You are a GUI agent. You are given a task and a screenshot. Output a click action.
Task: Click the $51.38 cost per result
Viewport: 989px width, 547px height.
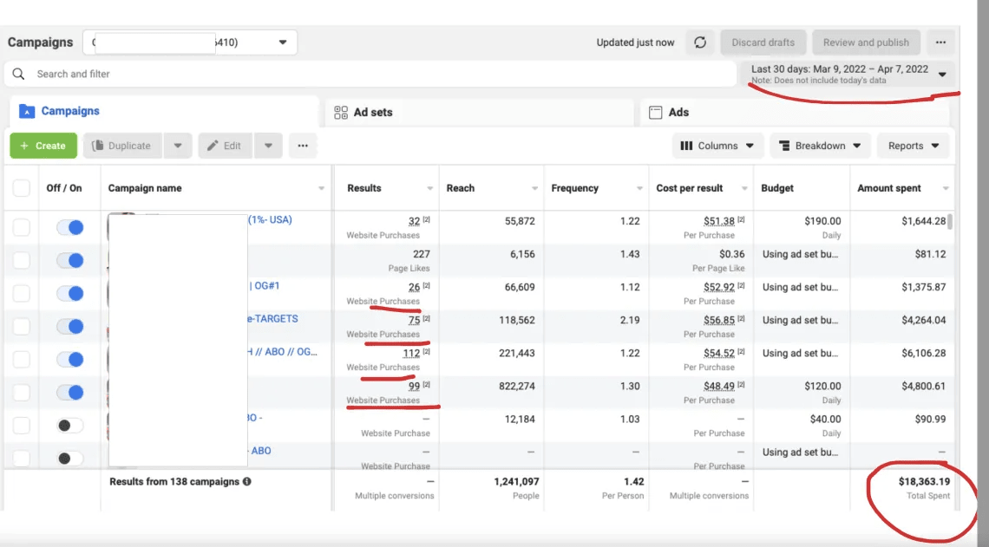(719, 221)
